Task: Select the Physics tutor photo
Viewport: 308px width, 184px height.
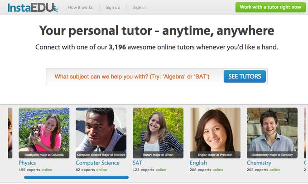Action: click(x=44, y=133)
